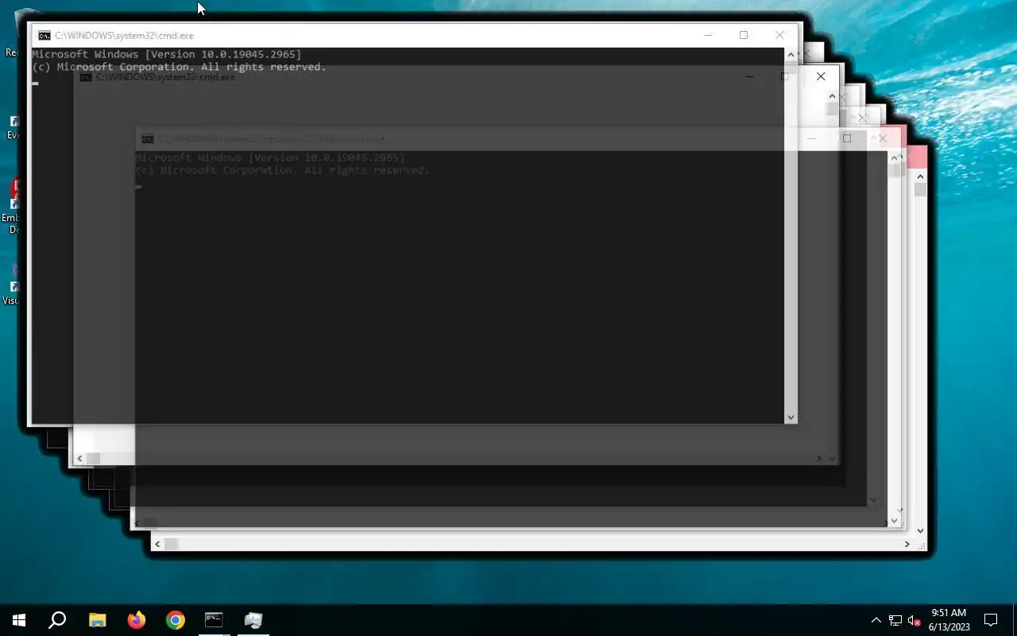
Task: Launch File Explorer from the taskbar
Action: (x=97, y=620)
